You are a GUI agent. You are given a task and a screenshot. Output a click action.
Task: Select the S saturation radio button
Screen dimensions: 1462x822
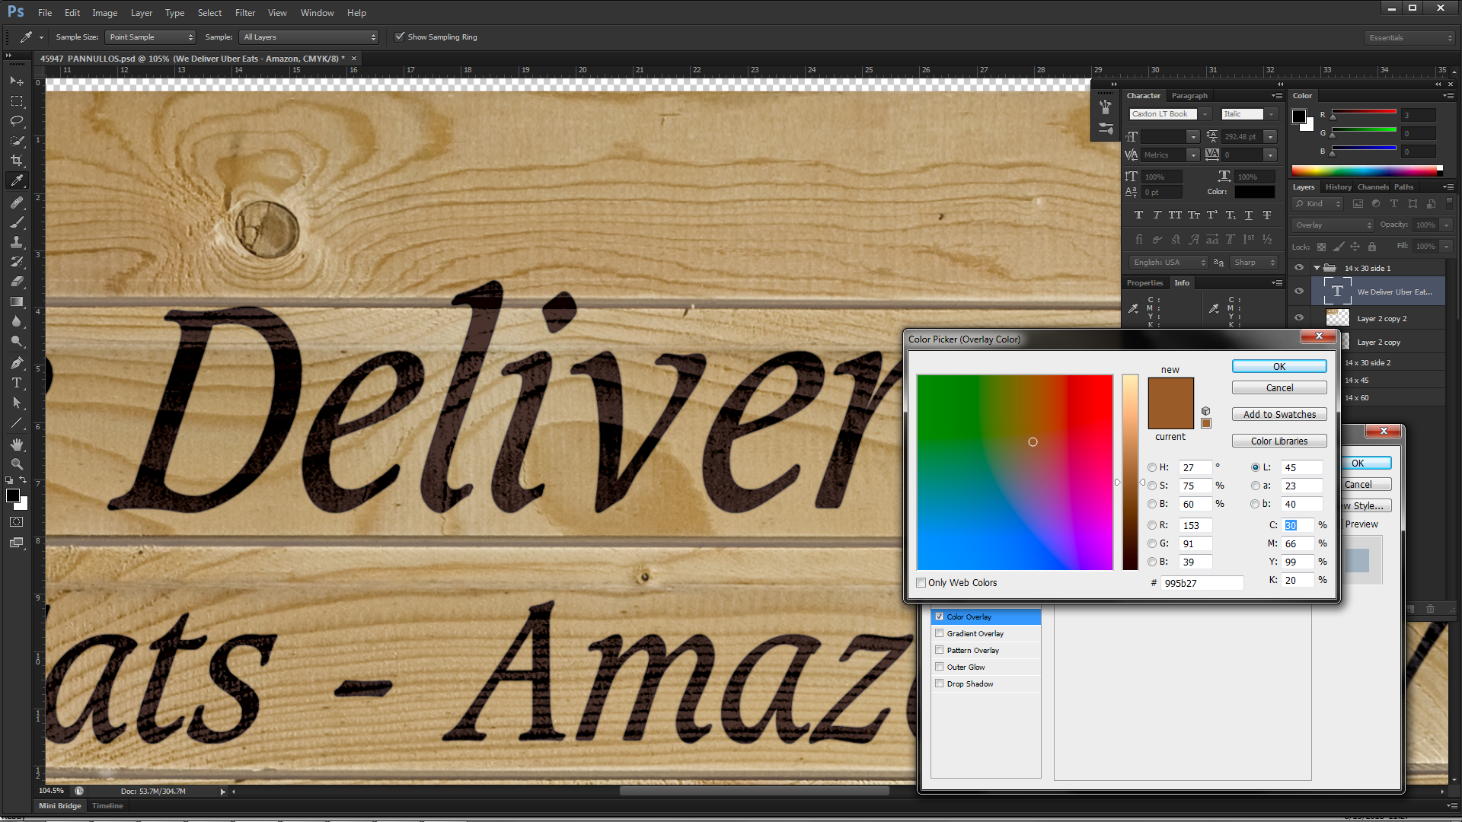click(x=1152, y=486)
